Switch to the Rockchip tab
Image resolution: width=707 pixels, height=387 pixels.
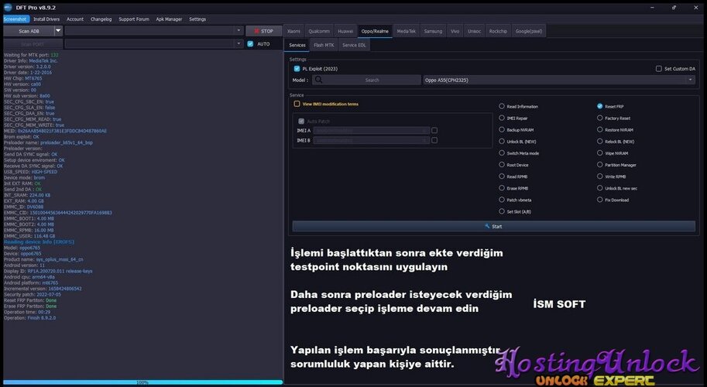(498, 31)
